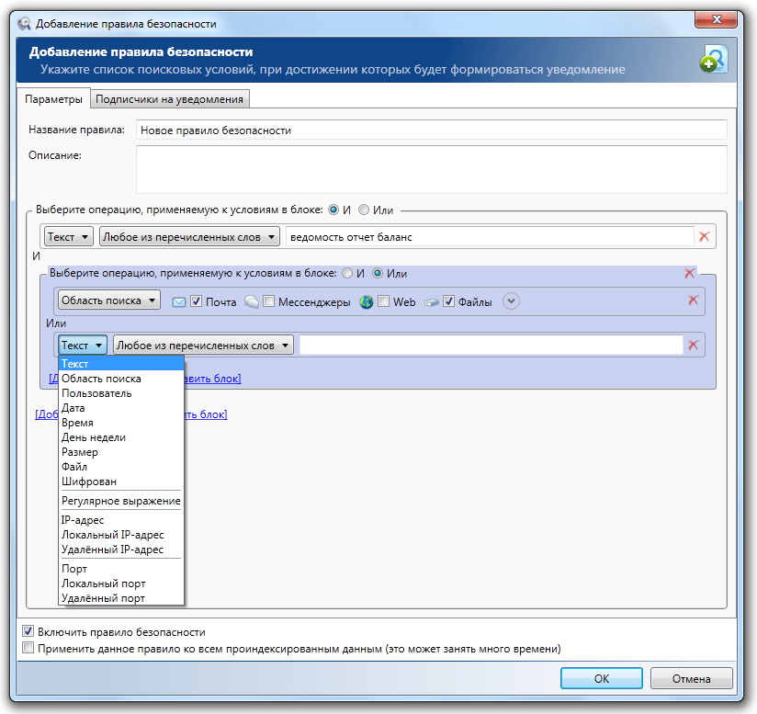
Task: Select the nested block 'Или' radio button
Action: 378,273
